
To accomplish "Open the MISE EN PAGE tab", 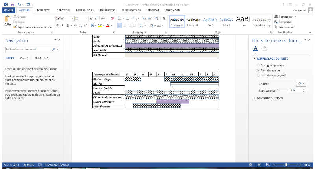I will click(85, 11).
